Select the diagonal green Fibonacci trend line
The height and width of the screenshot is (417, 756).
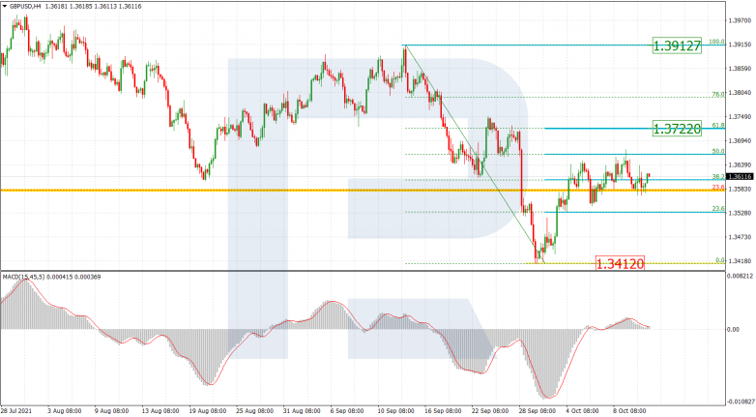[475, 154]
